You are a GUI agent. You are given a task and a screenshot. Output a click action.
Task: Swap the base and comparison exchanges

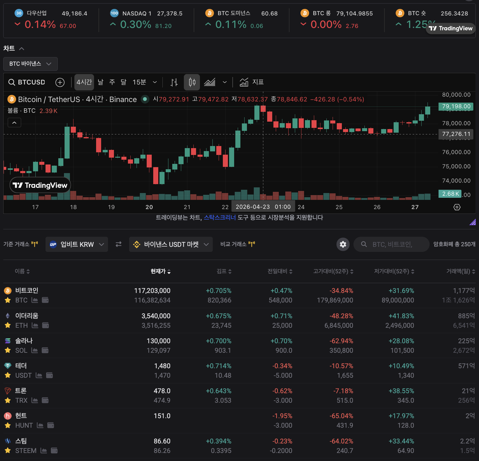tap(118, 244)
